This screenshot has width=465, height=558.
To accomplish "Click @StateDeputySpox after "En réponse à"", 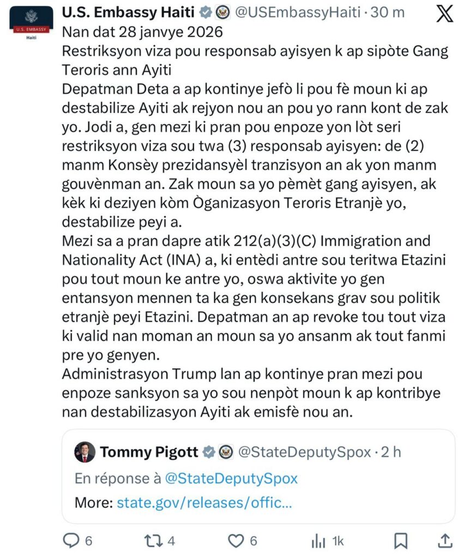I will [x=232, y=478].
